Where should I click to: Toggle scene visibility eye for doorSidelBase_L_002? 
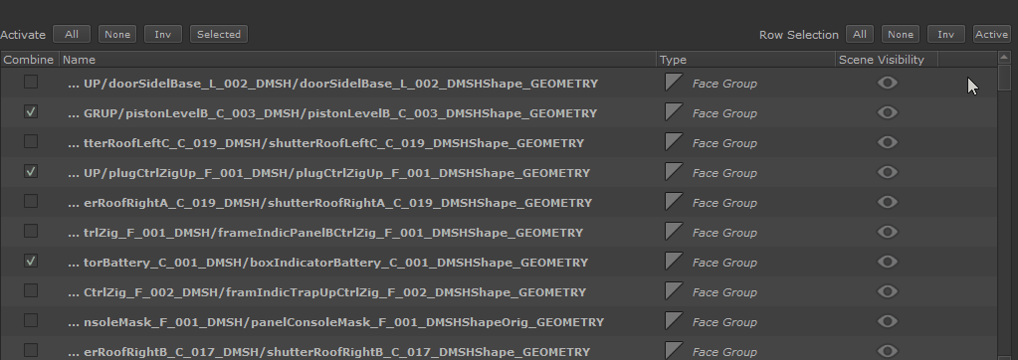coord(887,83)
